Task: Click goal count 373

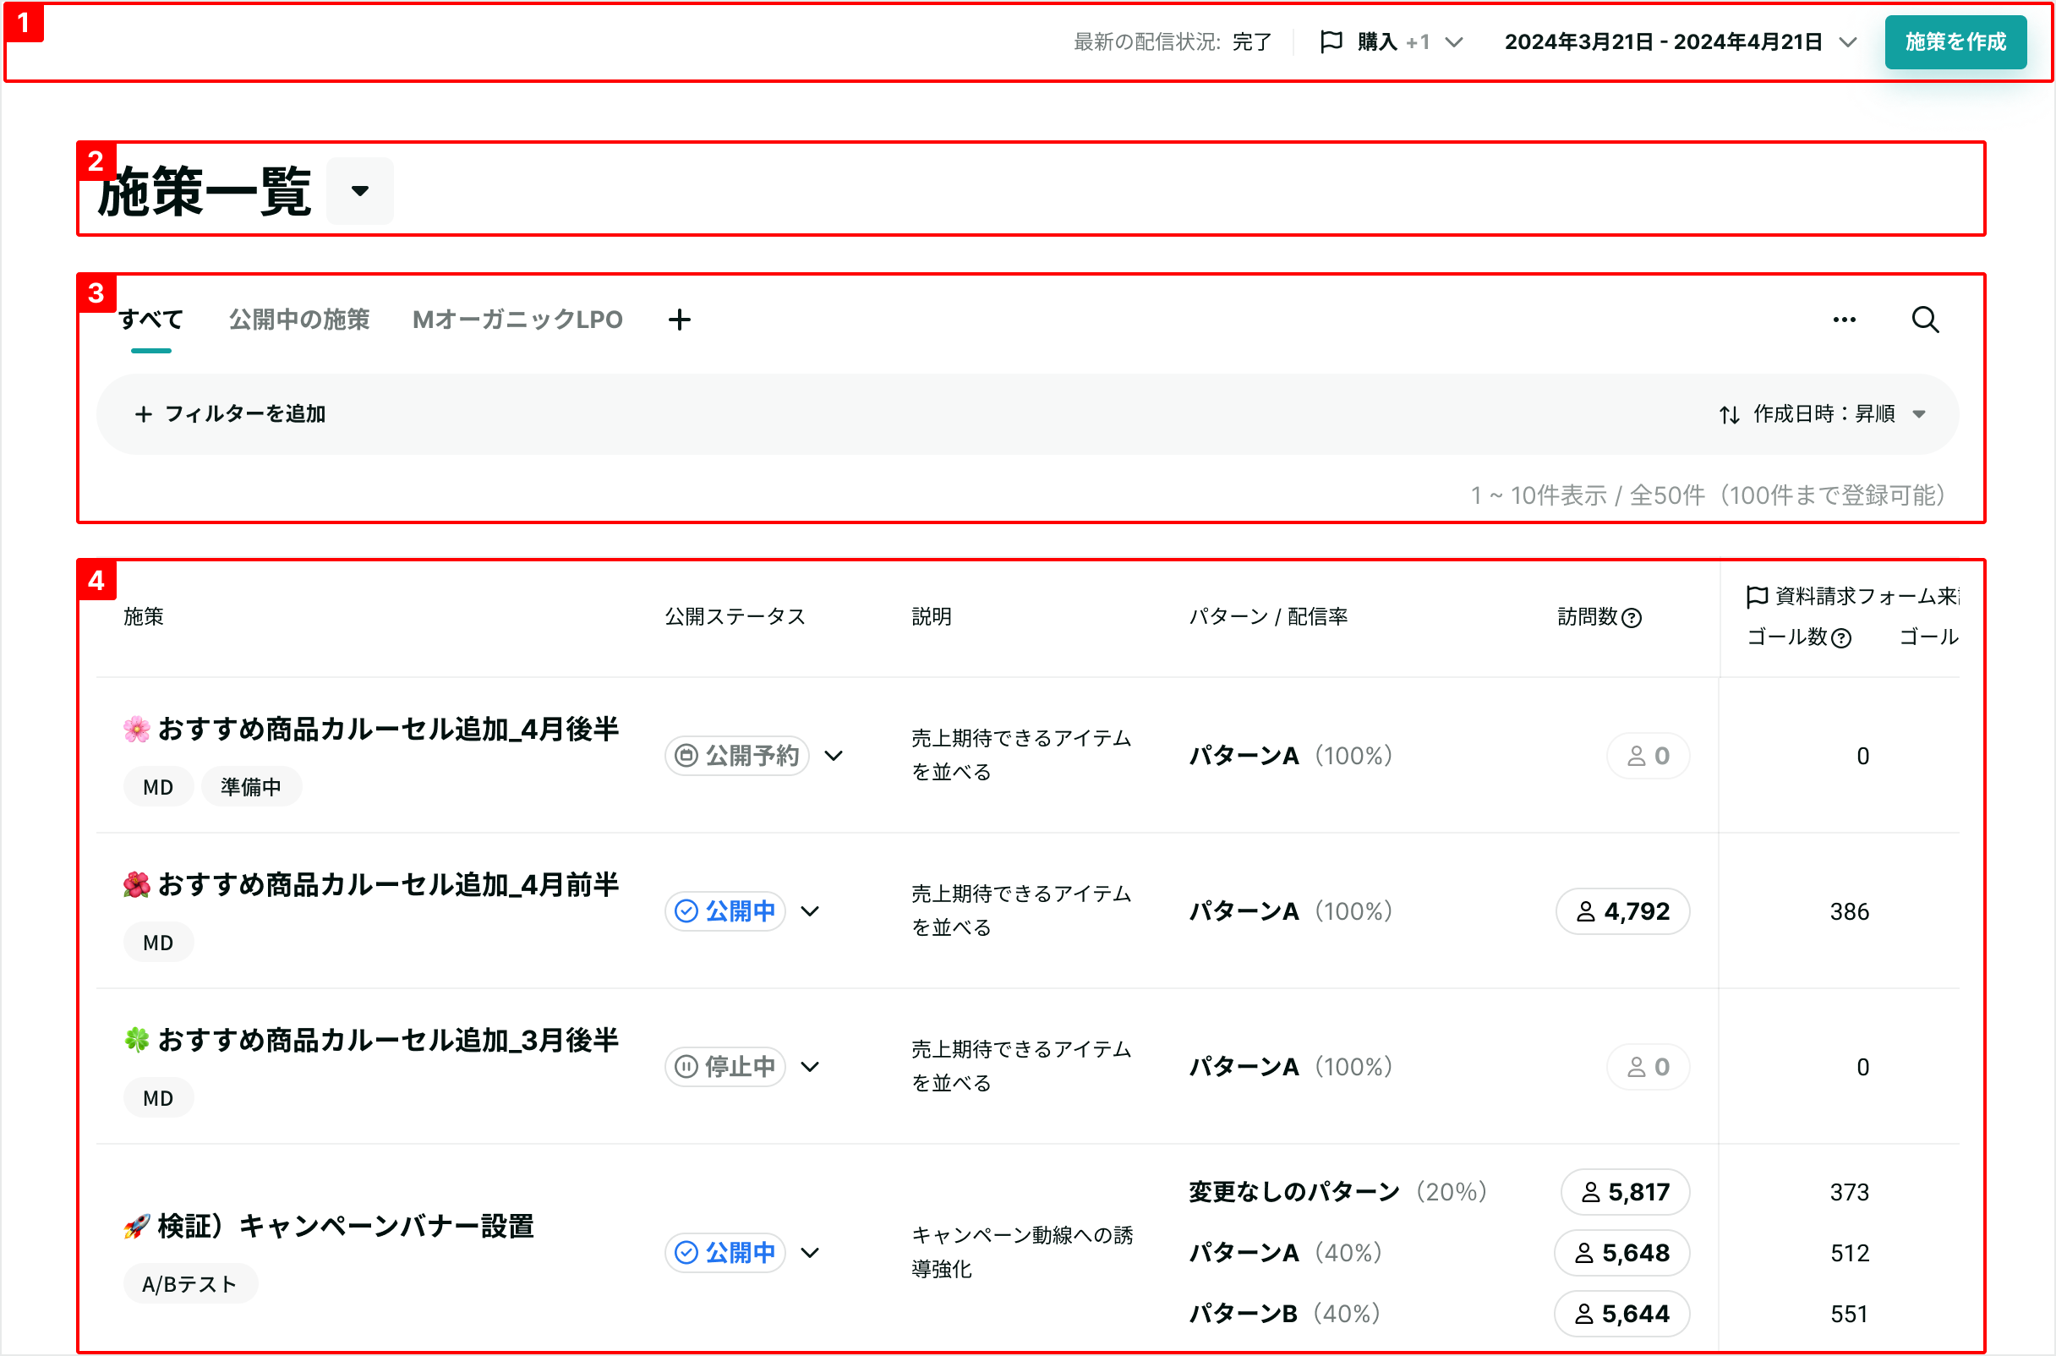Action: point(1849,1193)
